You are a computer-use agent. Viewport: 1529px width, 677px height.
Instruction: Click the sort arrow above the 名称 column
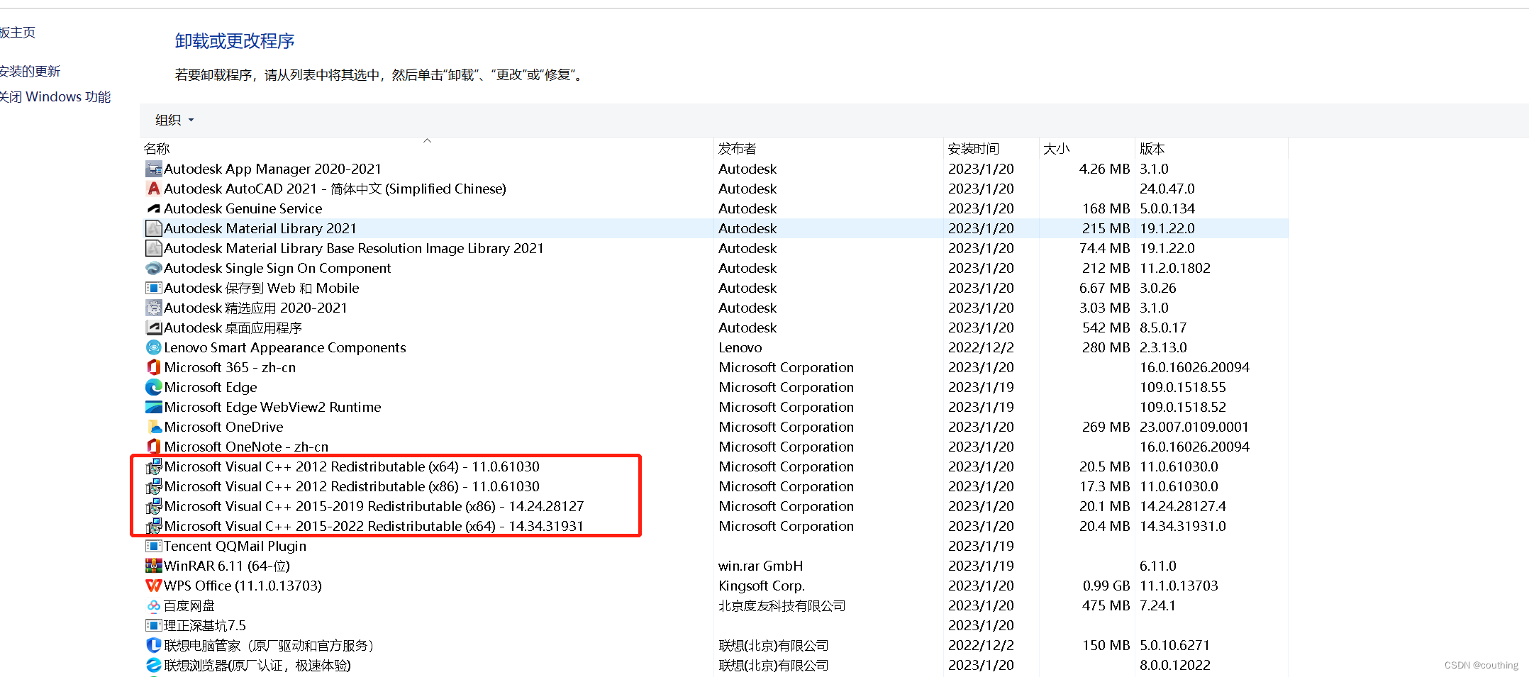[x=427, y=140]
